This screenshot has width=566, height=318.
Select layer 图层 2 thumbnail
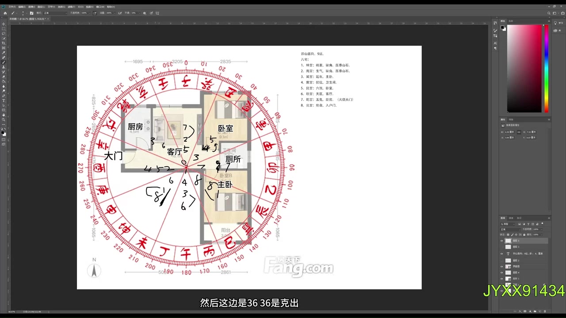click(508, 260)
